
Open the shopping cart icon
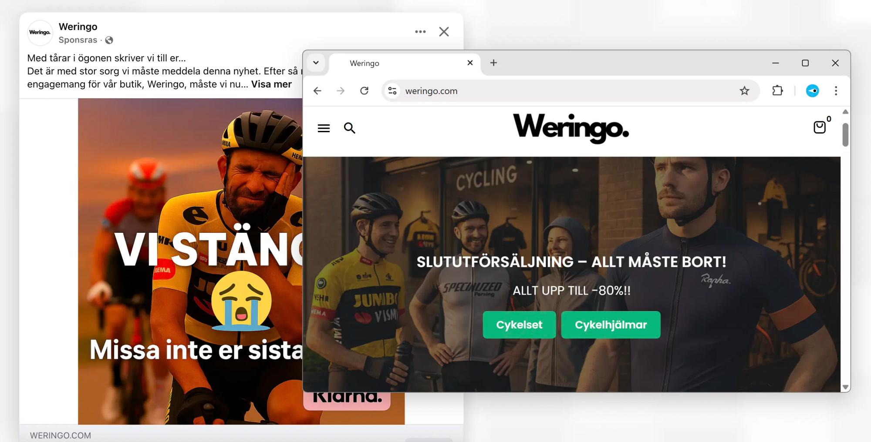click(820, 127)
